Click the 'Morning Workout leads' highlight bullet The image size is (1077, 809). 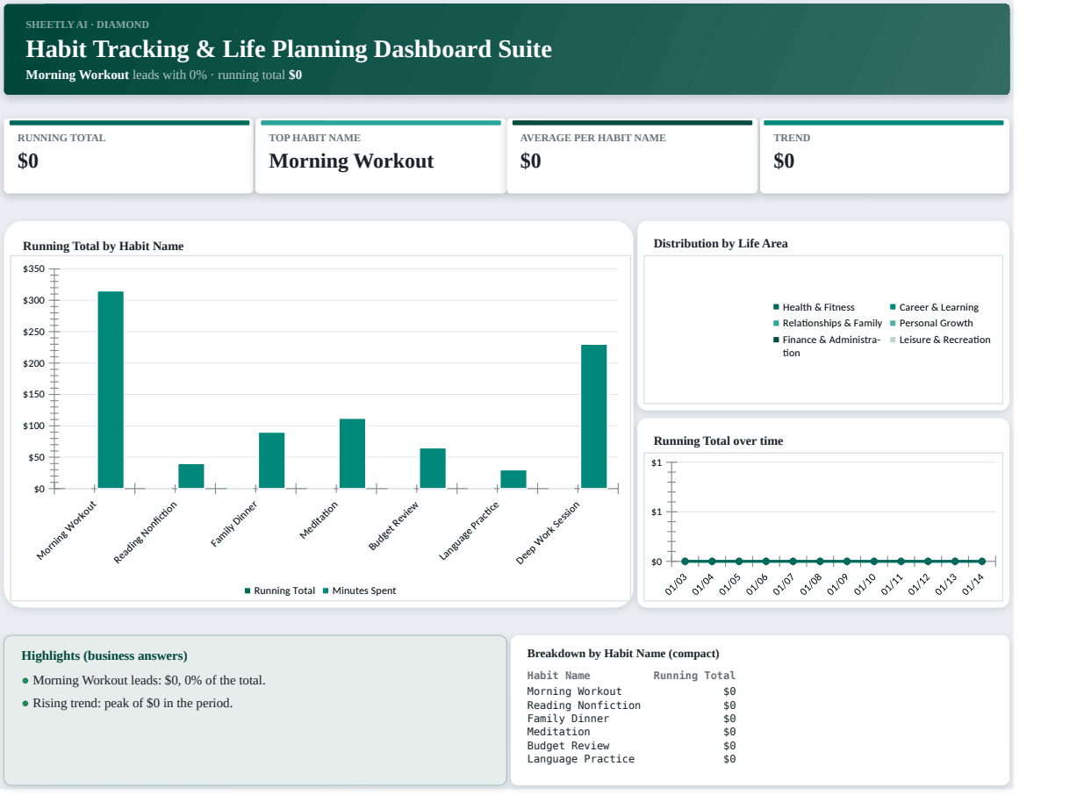[143, 681]
